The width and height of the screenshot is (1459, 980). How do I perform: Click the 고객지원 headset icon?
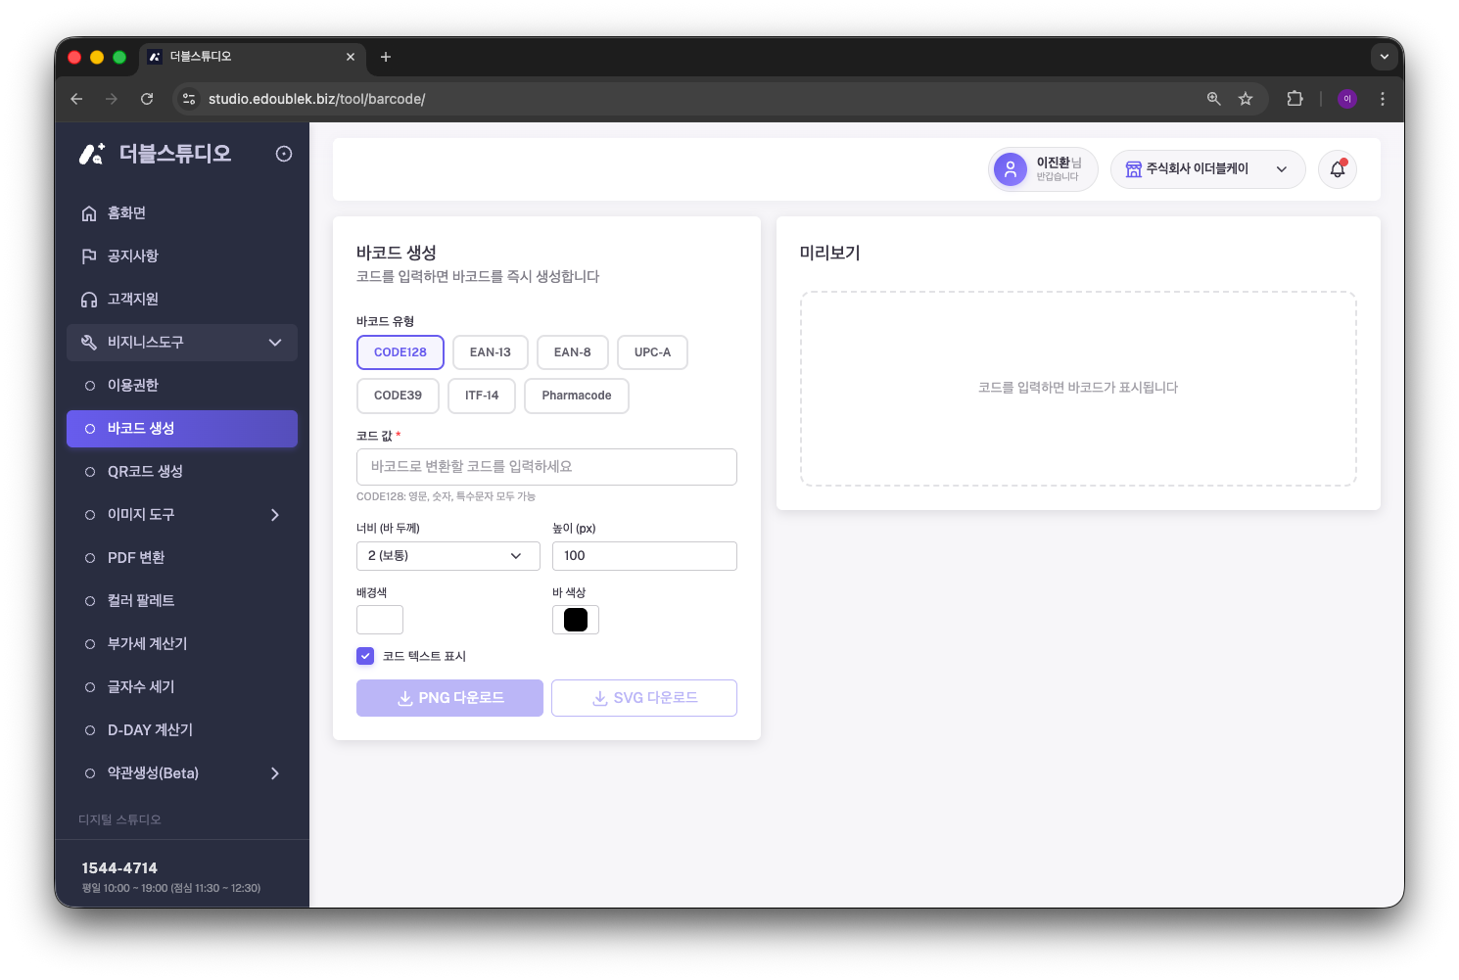(x=89, y=300)
